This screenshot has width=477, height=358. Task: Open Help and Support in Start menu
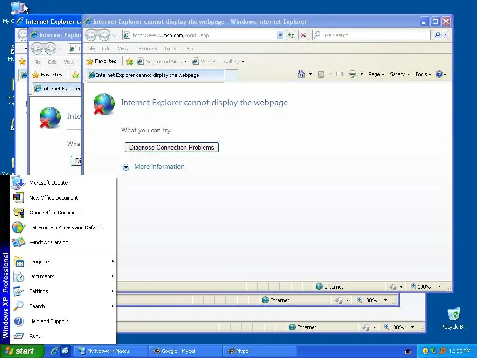pos(63,321)
